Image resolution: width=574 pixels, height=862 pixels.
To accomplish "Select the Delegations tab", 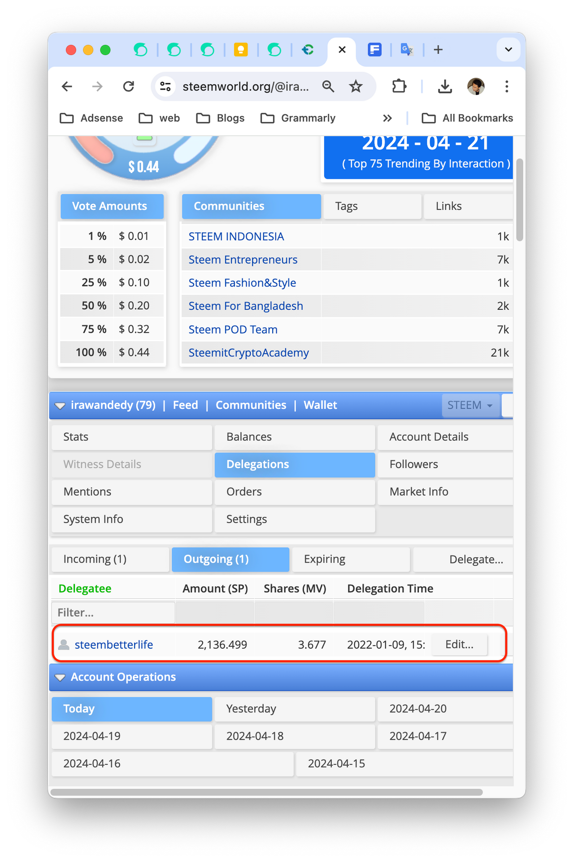I will pos(295,464).
